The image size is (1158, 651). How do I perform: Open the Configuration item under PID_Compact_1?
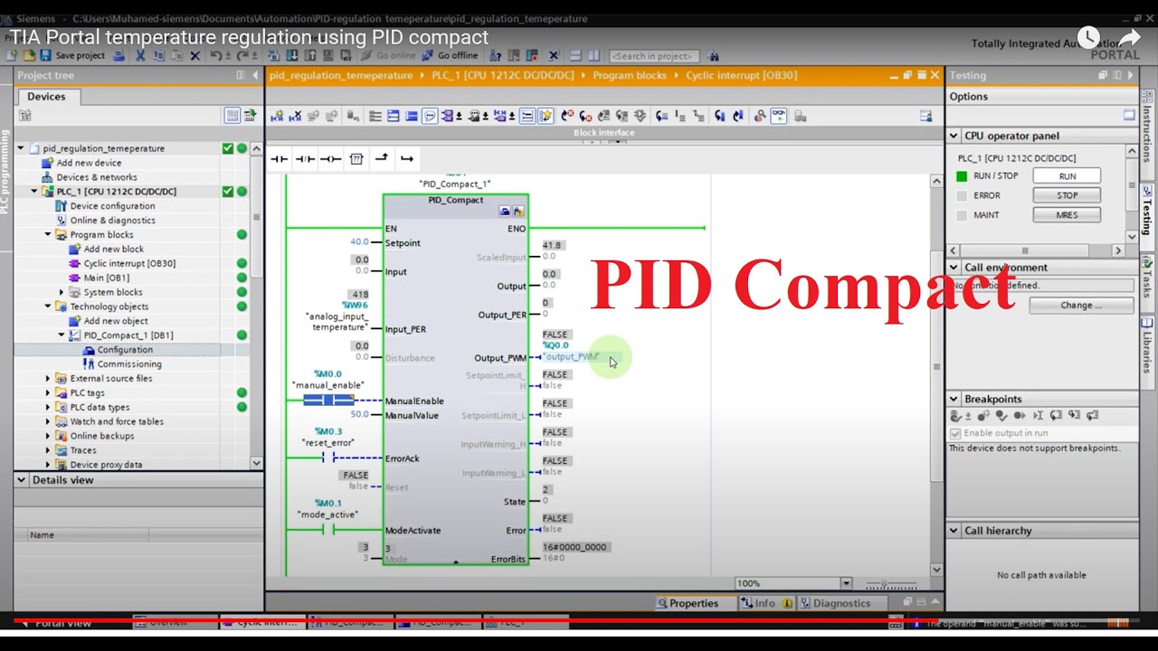tap(125, 350)
